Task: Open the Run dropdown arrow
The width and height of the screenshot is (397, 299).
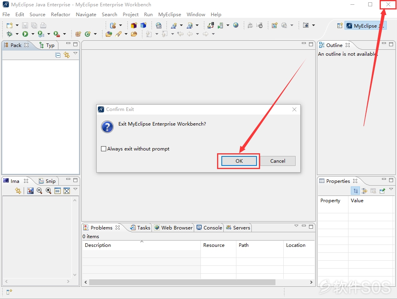Action: 33,34
